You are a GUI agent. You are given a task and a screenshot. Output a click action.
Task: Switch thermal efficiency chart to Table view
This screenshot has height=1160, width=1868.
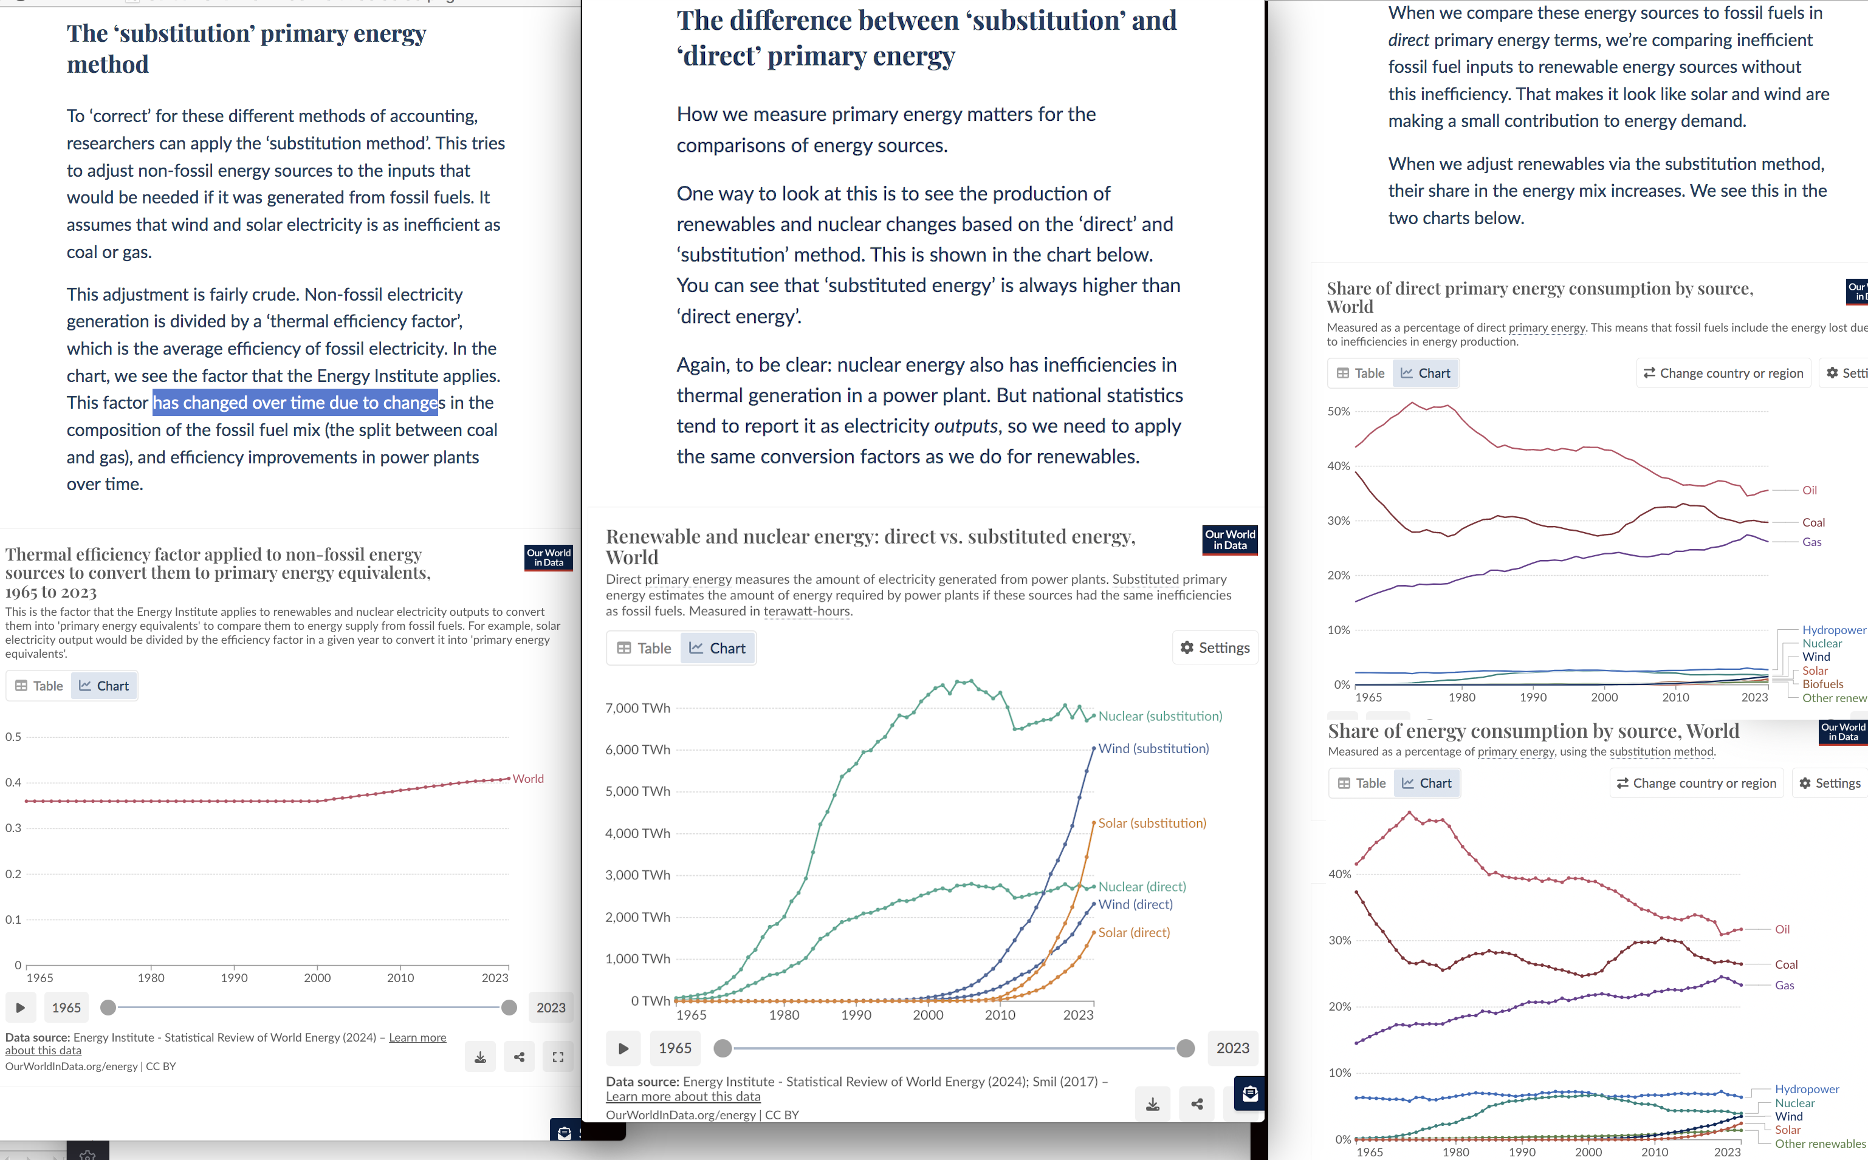coord(39,686)
